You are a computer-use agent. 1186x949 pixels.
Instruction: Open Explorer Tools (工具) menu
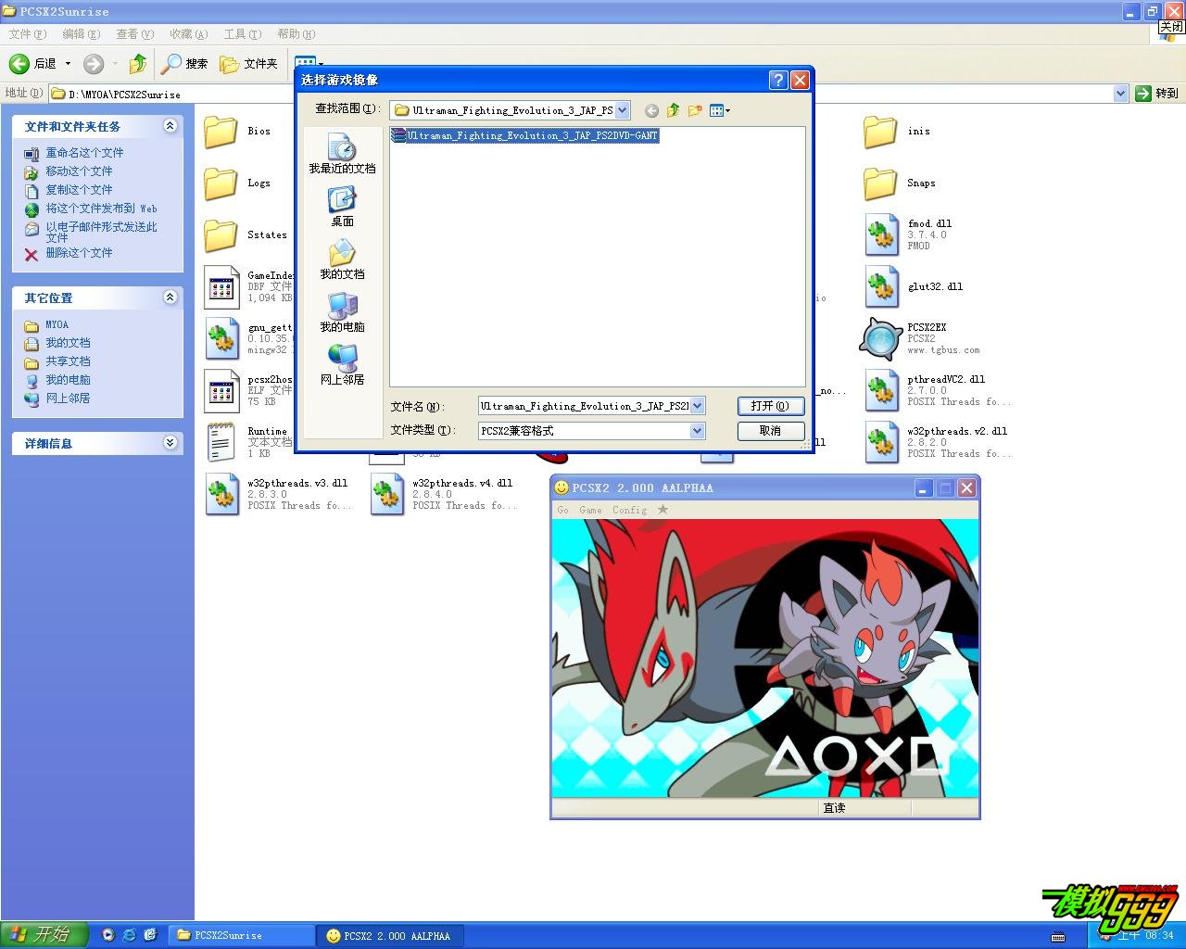(x=242, y=34)
